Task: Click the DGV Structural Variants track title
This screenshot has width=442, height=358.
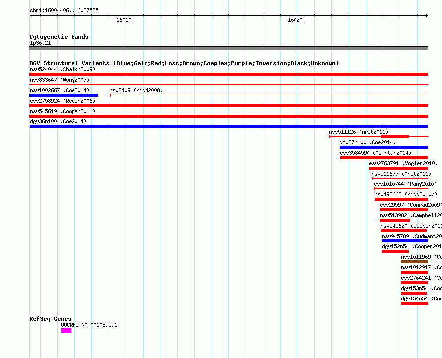Action: (184, 63)
